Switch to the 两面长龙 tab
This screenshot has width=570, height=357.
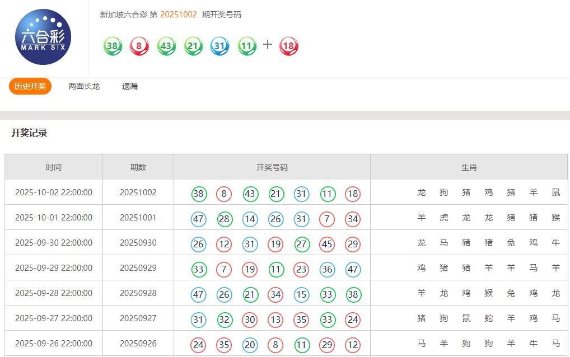pyautogui.click(x=84, y=86)
